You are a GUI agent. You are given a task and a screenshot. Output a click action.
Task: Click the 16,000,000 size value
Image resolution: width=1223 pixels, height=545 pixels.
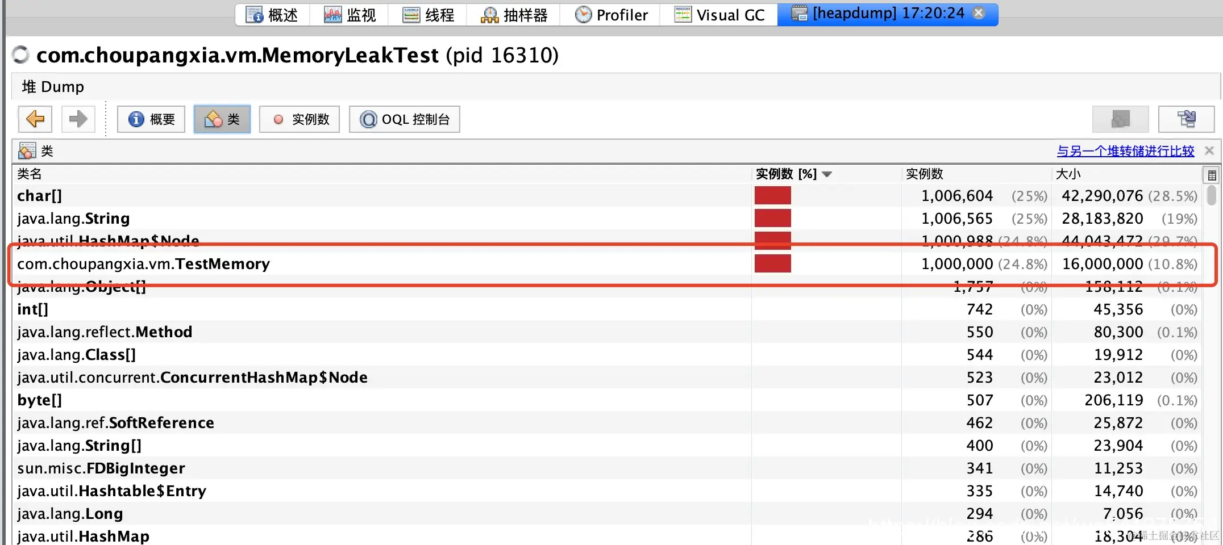pyautogui.click(x=1103, y=264)
